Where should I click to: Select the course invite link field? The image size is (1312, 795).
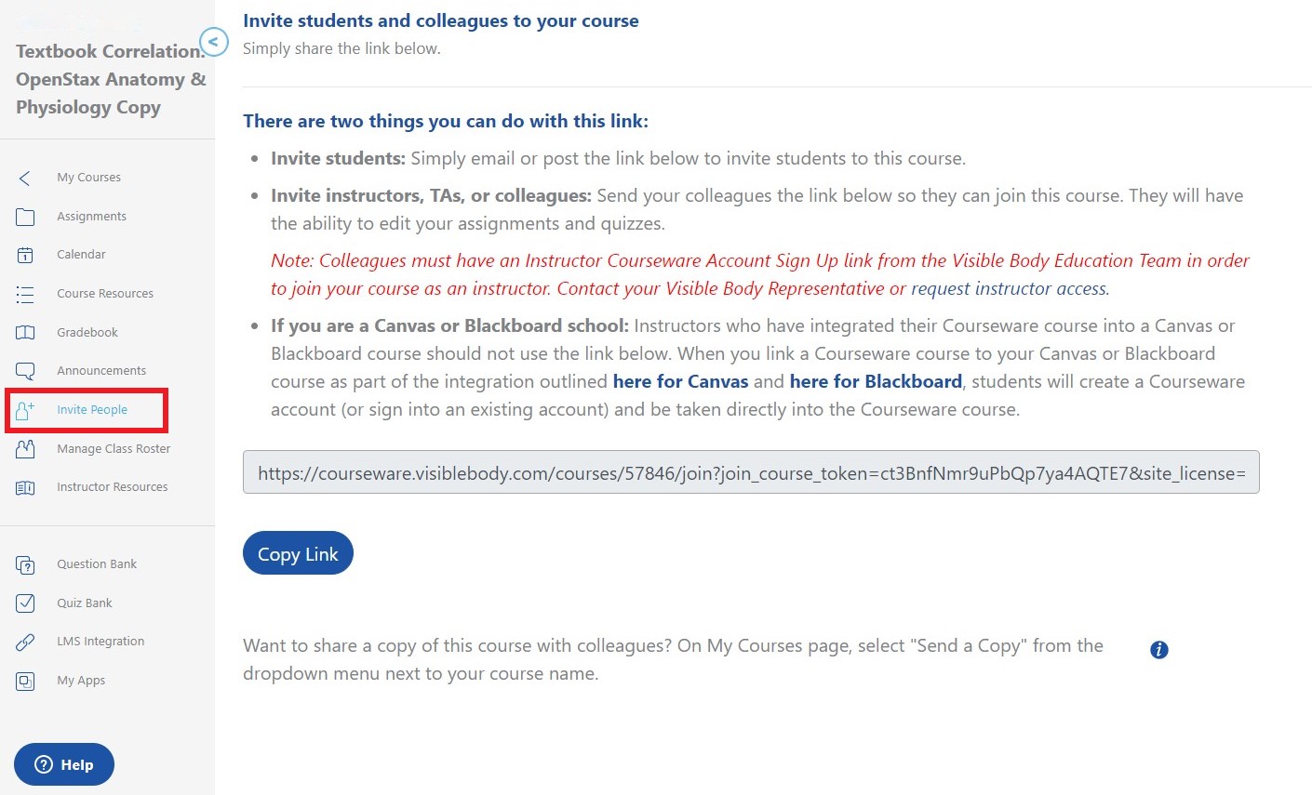(x=750, y=472)
